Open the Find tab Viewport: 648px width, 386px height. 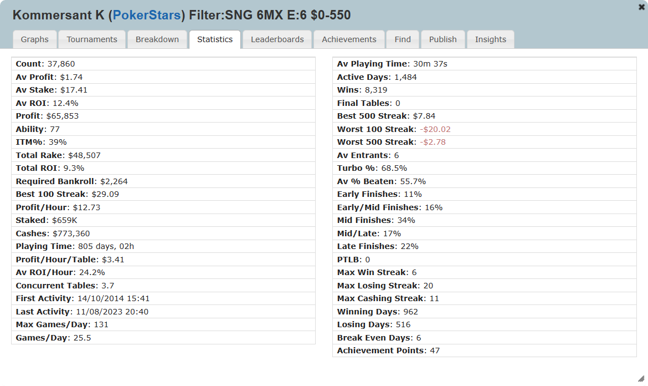tap(403, 39)
